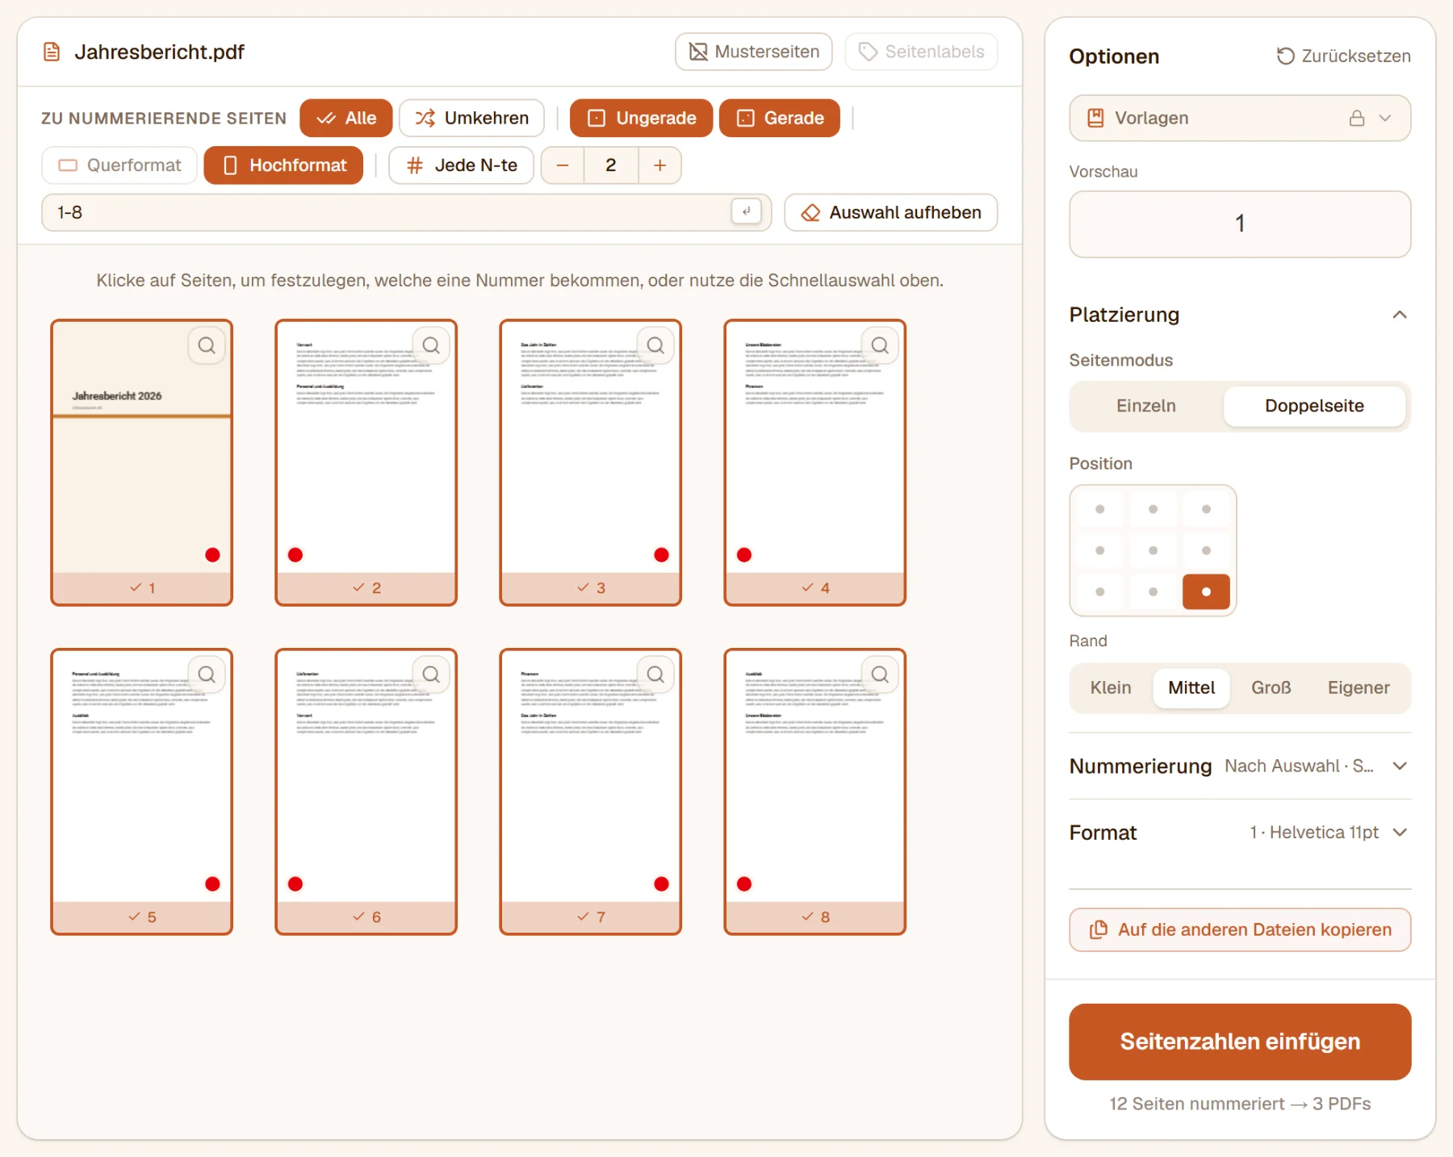The width and height of the screenshot is (1453, 1157).
Task: Deselect the Jahresbericht 2026 cover page thumbnail
Action: click(x=142, y=462)
